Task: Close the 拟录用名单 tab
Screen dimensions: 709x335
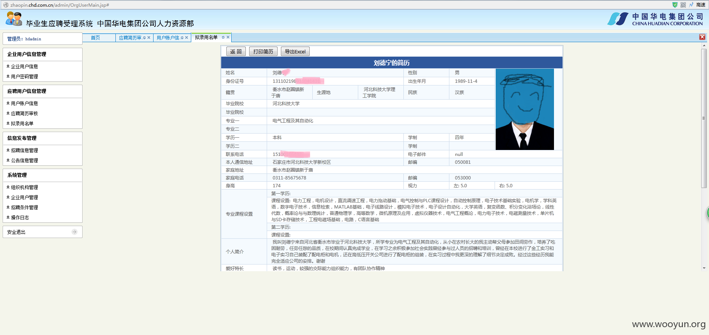Action: (228, 37)
